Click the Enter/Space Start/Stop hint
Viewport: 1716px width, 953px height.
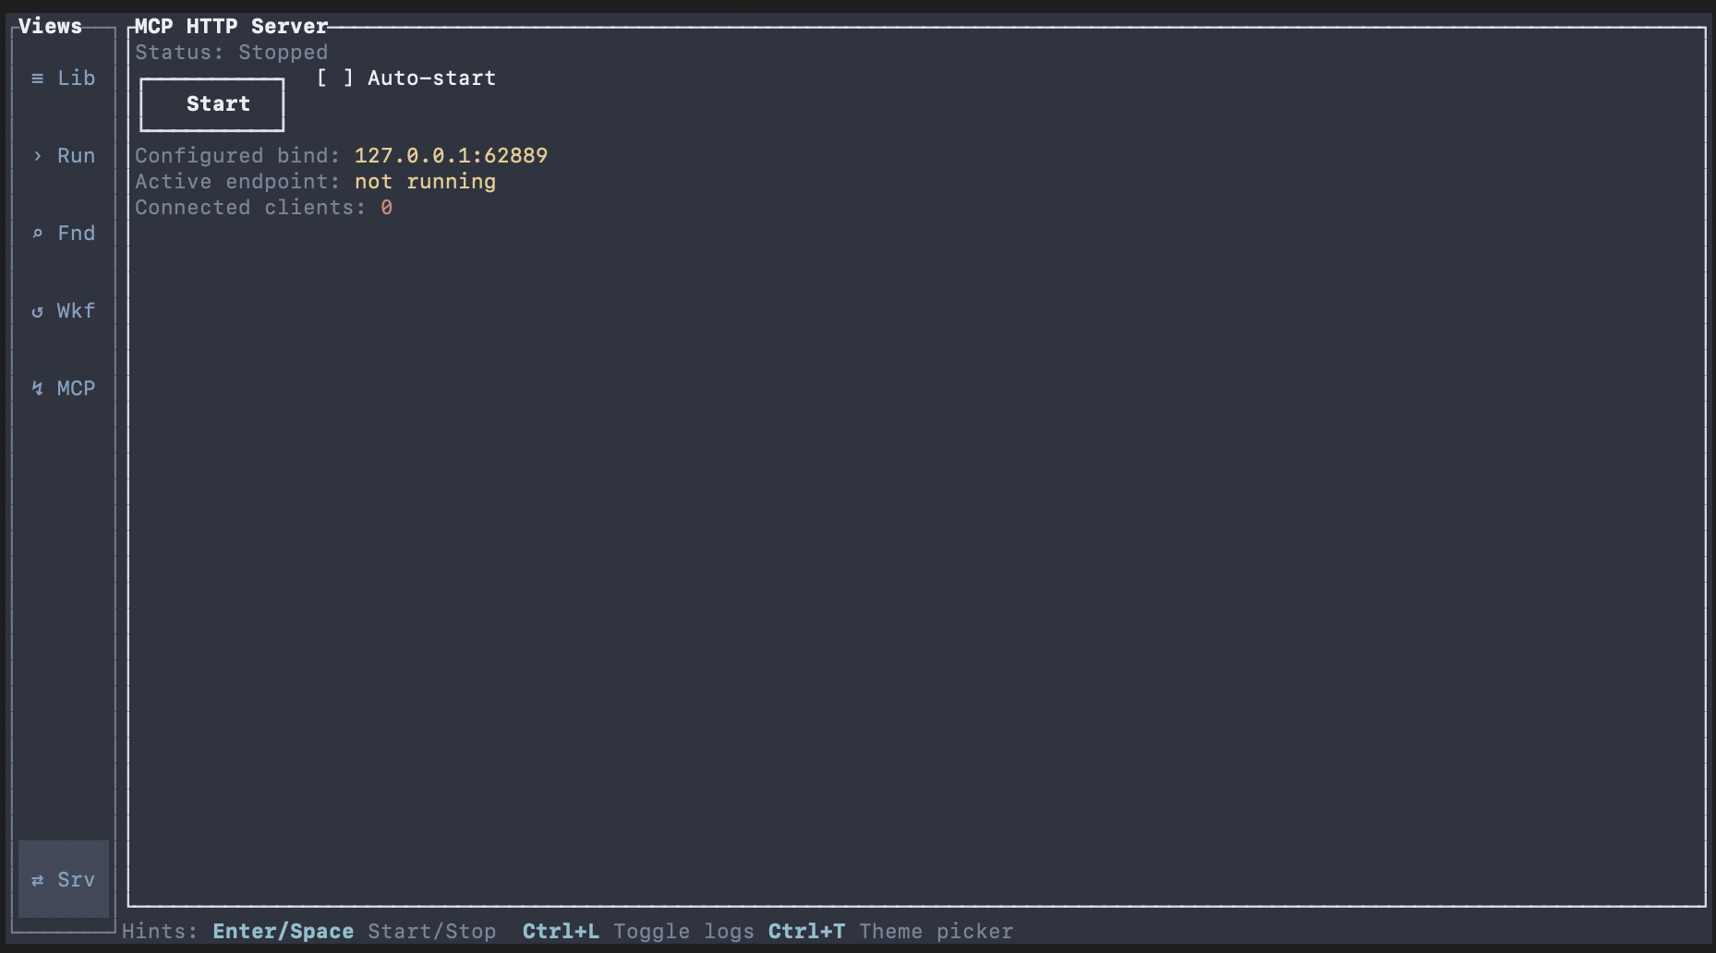pyautogui.click(x=355, y=931)
